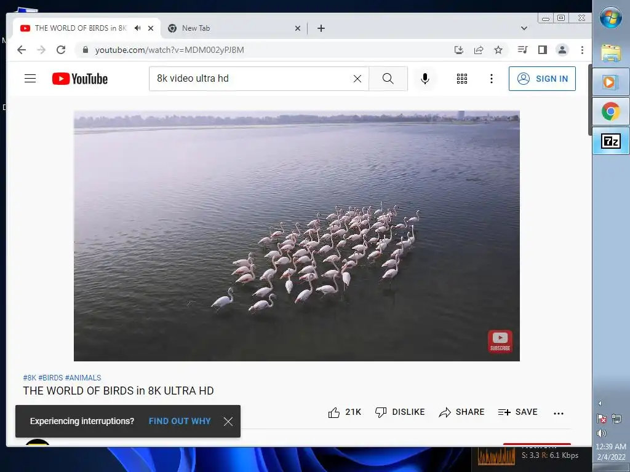Close the New Tab tab
The image size is (630, 472).
coord(298,28)
